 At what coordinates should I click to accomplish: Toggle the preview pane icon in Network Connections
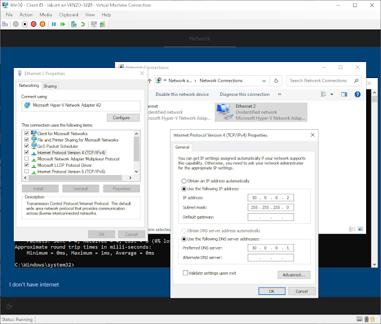coord(344,94)
